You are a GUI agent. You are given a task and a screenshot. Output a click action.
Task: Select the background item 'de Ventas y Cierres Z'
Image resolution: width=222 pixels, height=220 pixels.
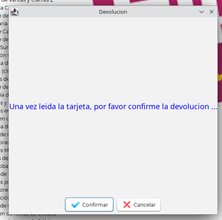[27, 1]
